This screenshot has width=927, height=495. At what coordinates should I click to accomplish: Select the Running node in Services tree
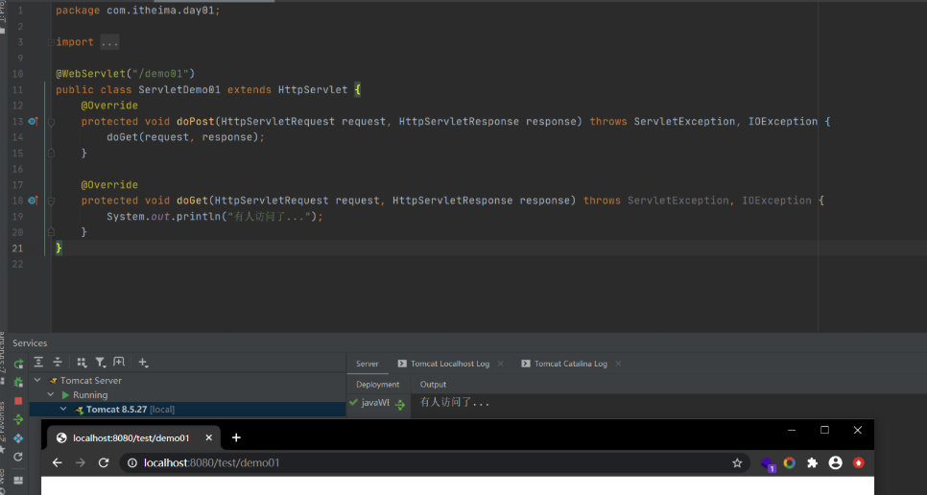coord(90,394)
